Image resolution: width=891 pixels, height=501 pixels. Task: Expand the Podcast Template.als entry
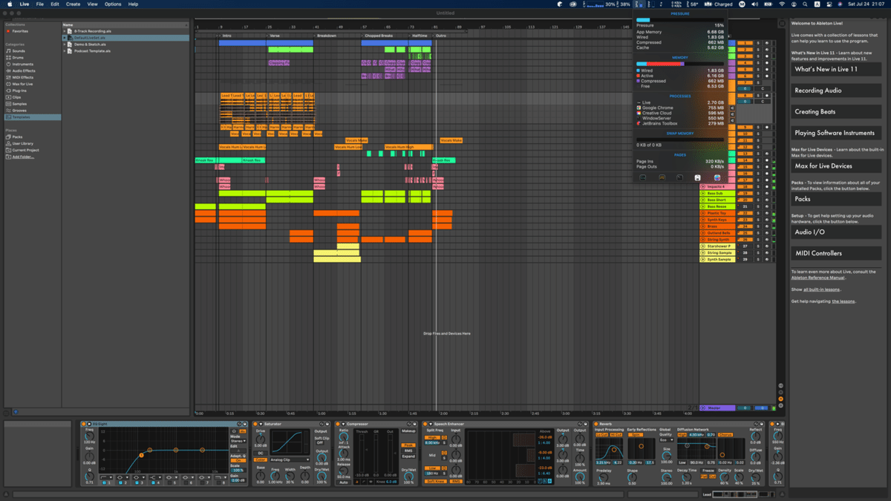(65, 50)
